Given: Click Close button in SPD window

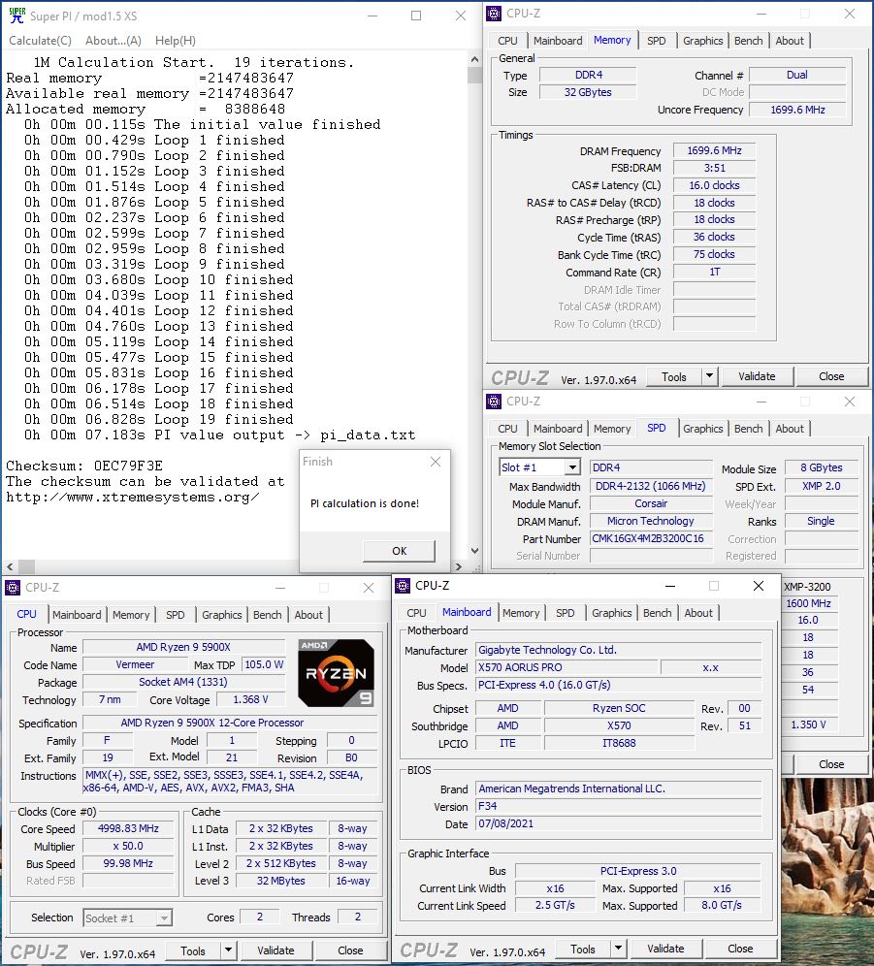Looking at the screenshot, I should point(831,764).
